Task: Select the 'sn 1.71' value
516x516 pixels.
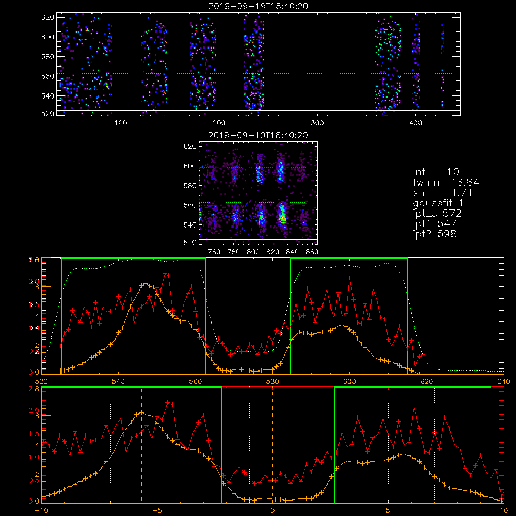Action: point(442,192)
